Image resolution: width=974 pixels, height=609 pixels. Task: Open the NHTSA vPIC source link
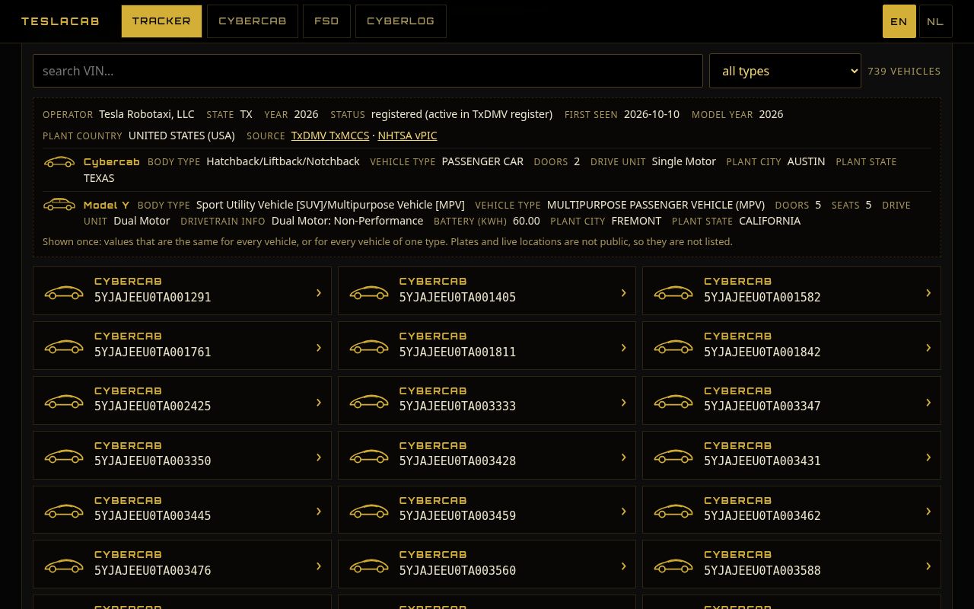tap(407, 136)
